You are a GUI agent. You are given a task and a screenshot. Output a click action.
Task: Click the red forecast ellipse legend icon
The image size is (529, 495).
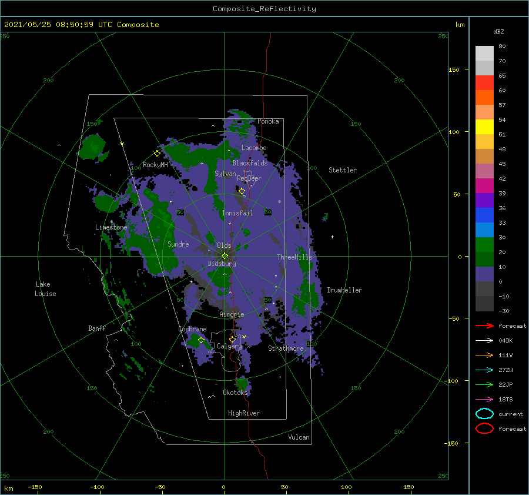click(x=484, y=428)
